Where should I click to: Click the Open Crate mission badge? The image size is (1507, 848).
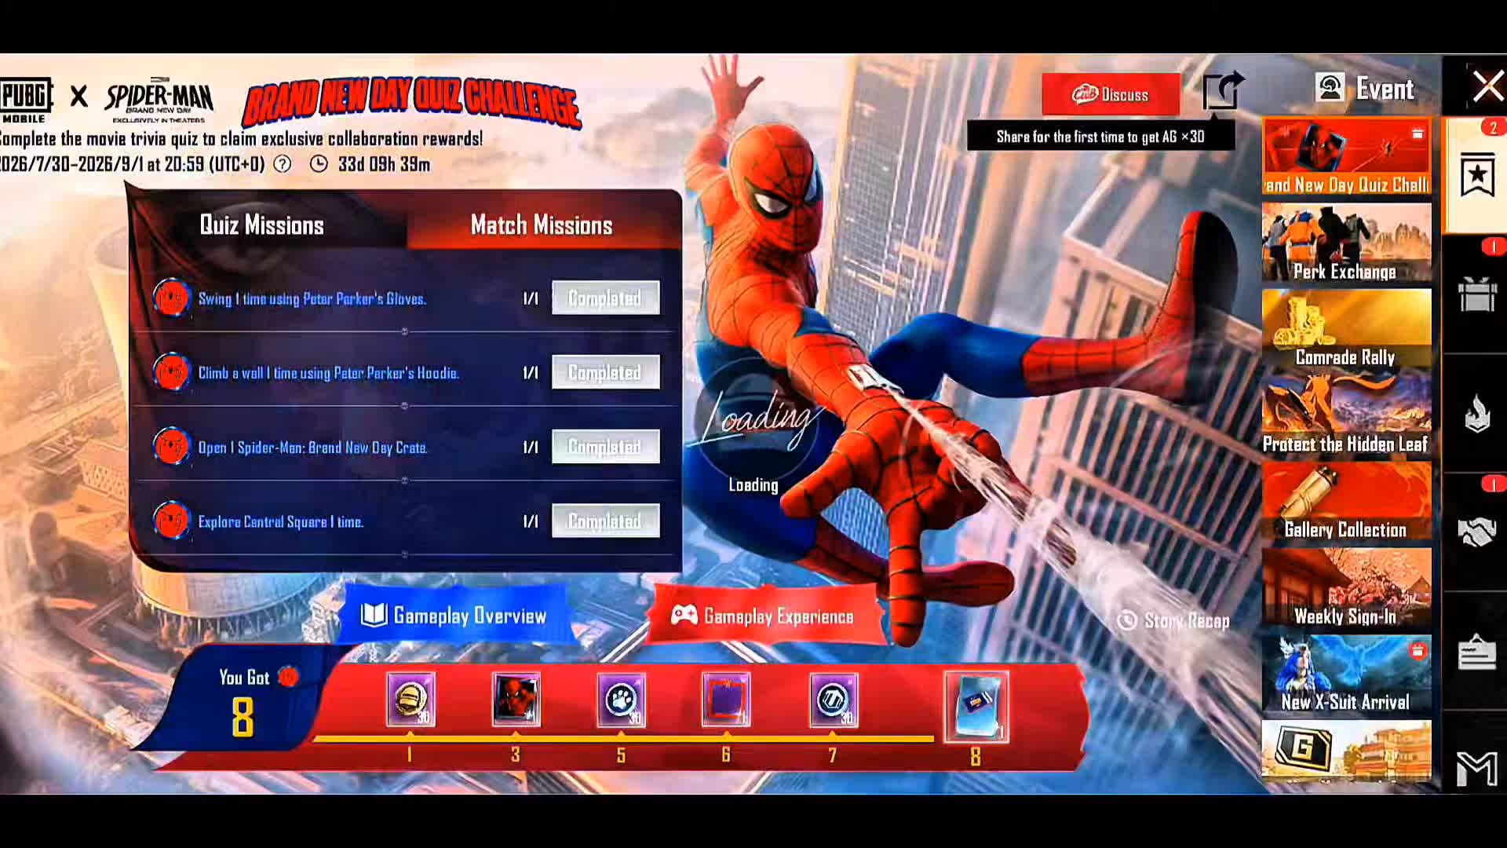coord(172,447)
